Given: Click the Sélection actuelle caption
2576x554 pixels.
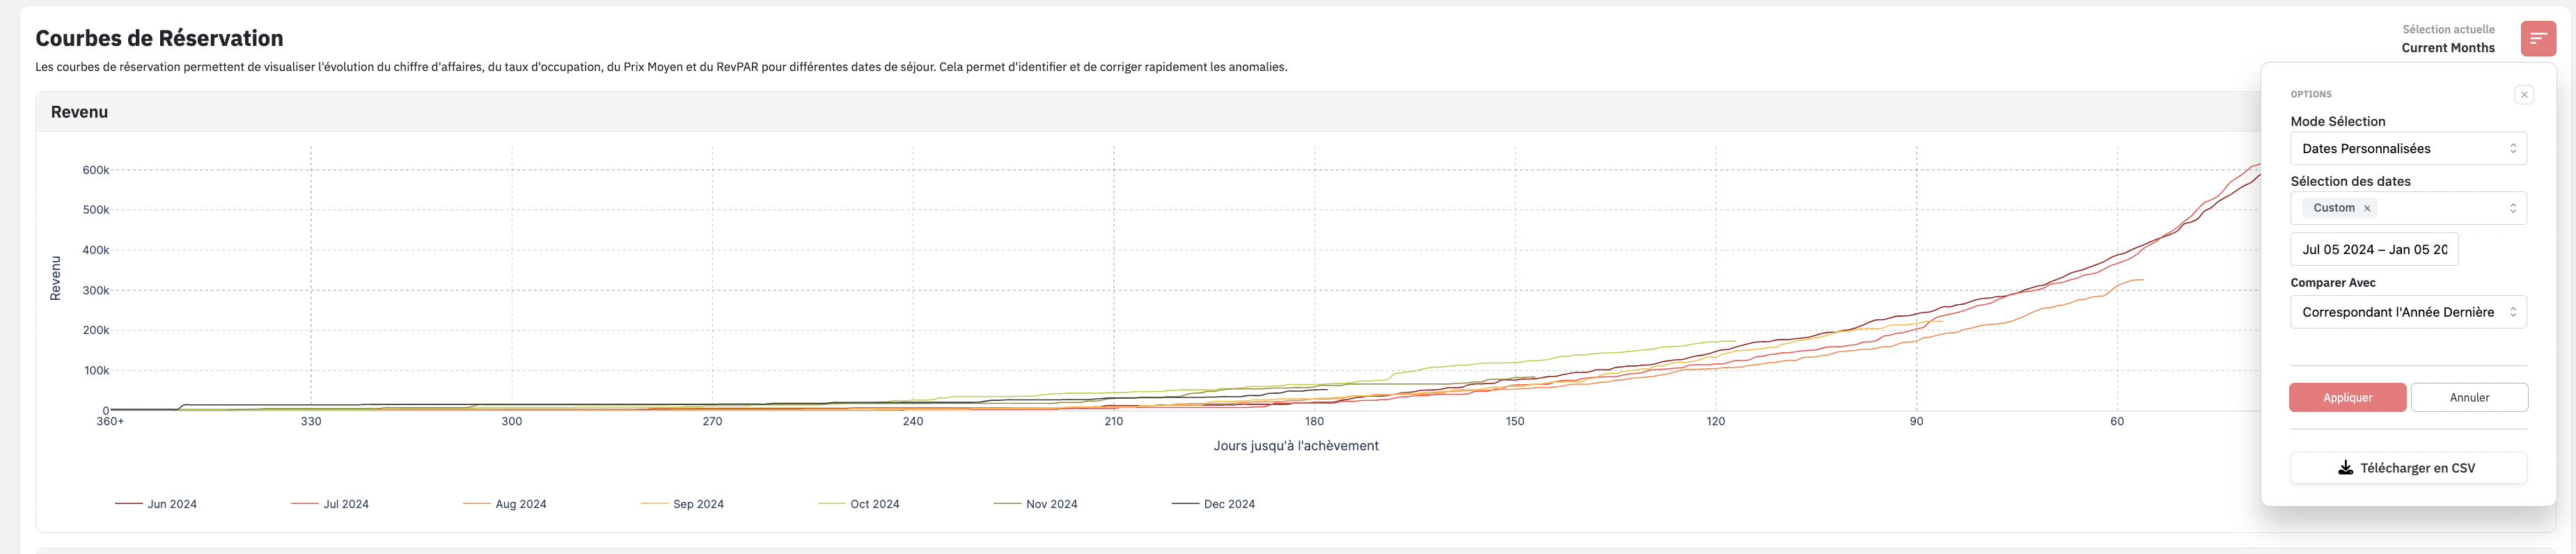Looking at the screenshot, I should 2448,29.
